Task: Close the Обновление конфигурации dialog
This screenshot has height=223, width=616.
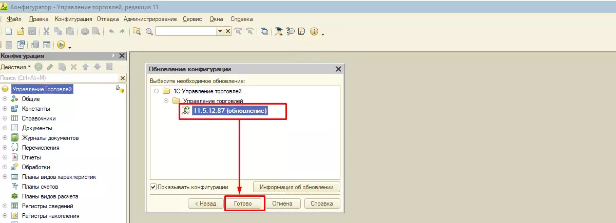Action: point(338,69)
